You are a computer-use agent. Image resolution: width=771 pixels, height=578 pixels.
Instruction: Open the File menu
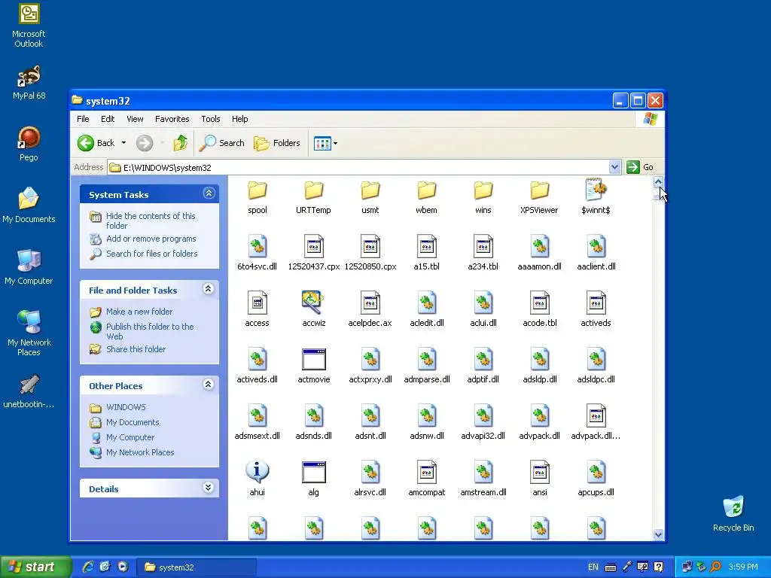(x=83, y=119)
